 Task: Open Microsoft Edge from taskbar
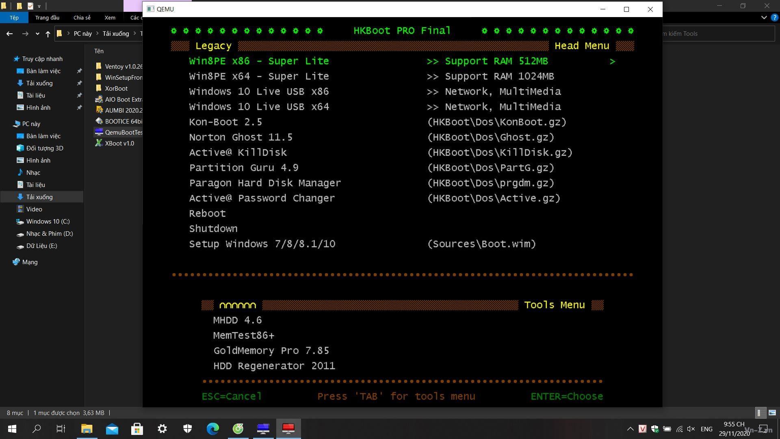coord(213,429)
